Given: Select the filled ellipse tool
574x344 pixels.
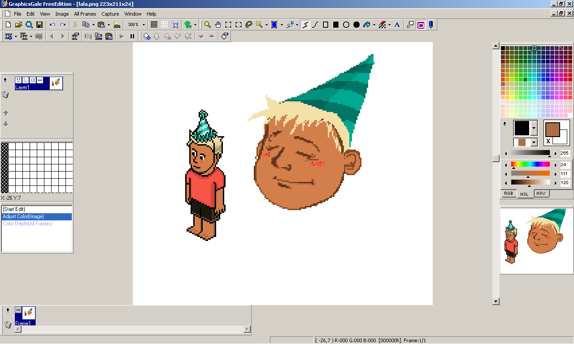Looking at the screenshot, I should coord(357,25).
